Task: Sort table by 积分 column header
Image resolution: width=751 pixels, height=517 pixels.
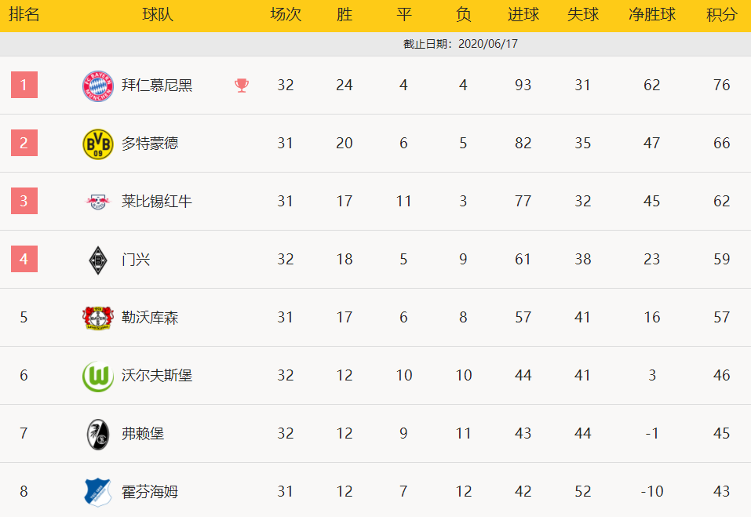Action: tap(721, 14)
